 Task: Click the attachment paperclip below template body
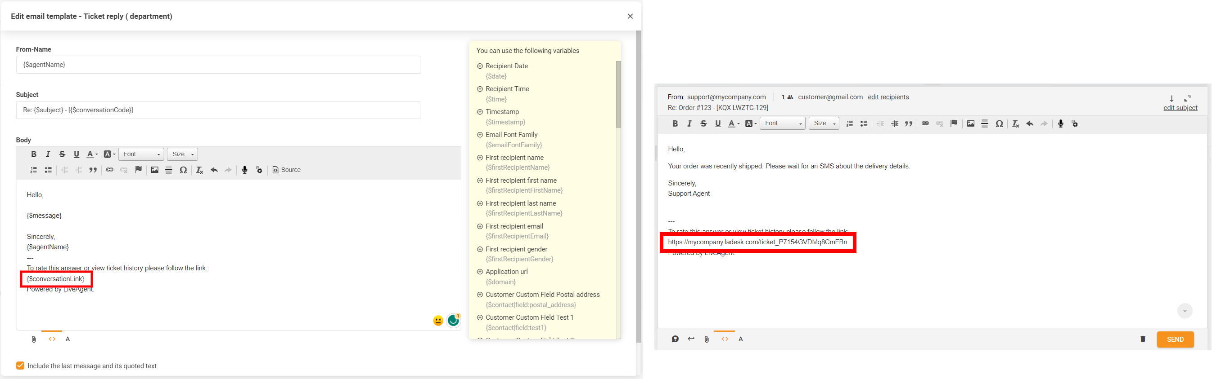pos(34,339)
